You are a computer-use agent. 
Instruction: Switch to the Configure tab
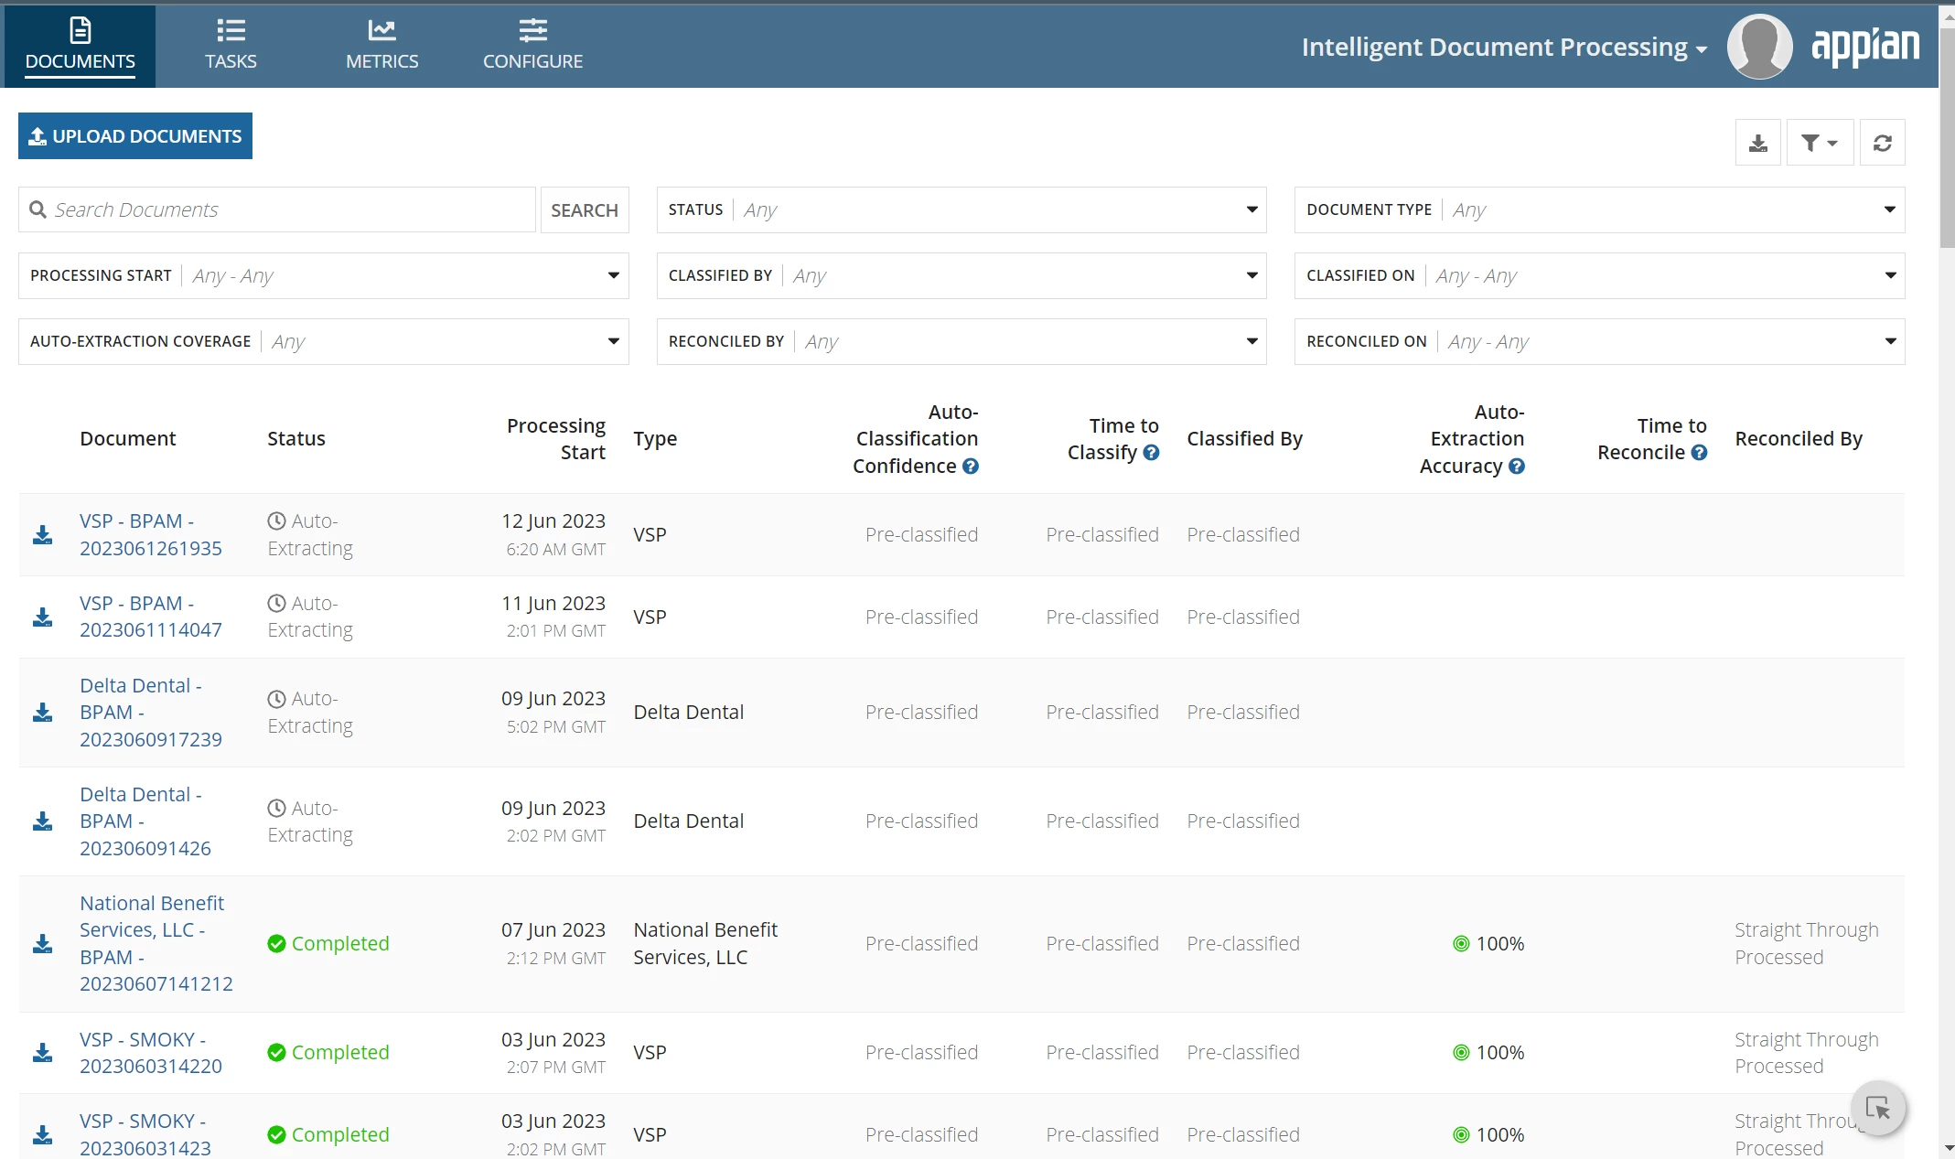click(533, 47)
